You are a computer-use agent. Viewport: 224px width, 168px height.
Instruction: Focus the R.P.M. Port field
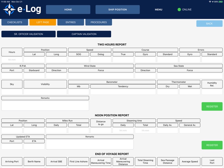coord(12,76)
